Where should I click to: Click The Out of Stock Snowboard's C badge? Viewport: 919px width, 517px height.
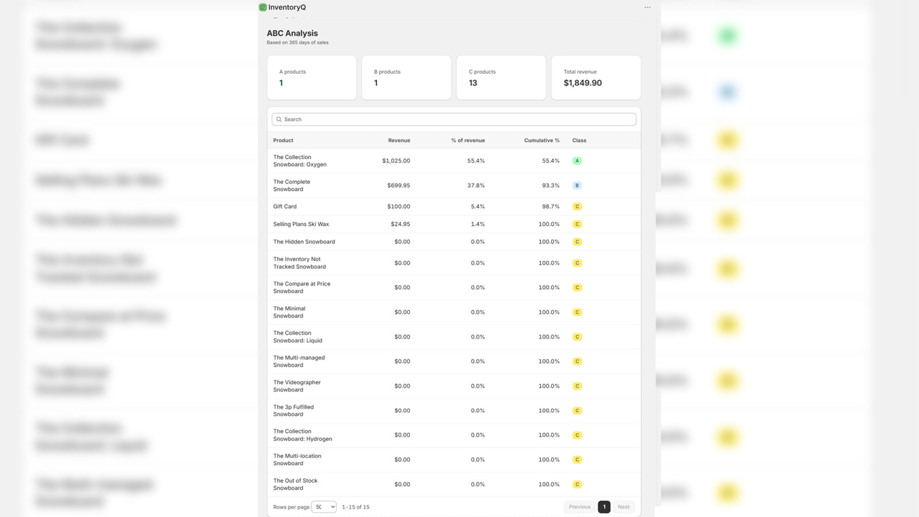pyautogui.click(x=577, y=484)
